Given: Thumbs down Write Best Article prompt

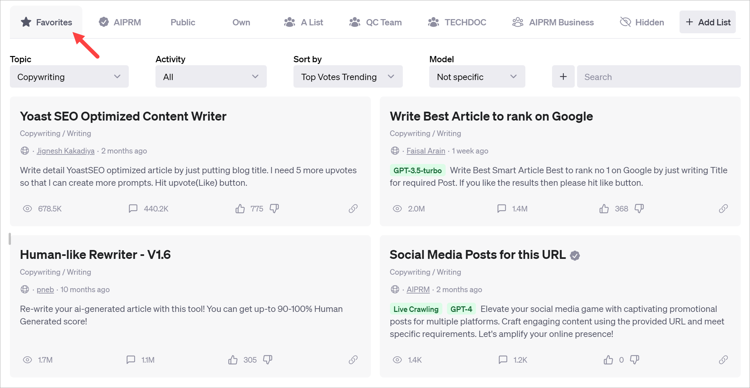Looking at the screenshot, I should [639, 208].
